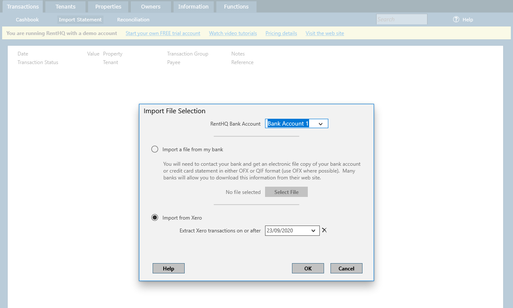This screenshot has height=308, width=513.
Task: Click the No file selected label
Action: click(x=243, y=192)
